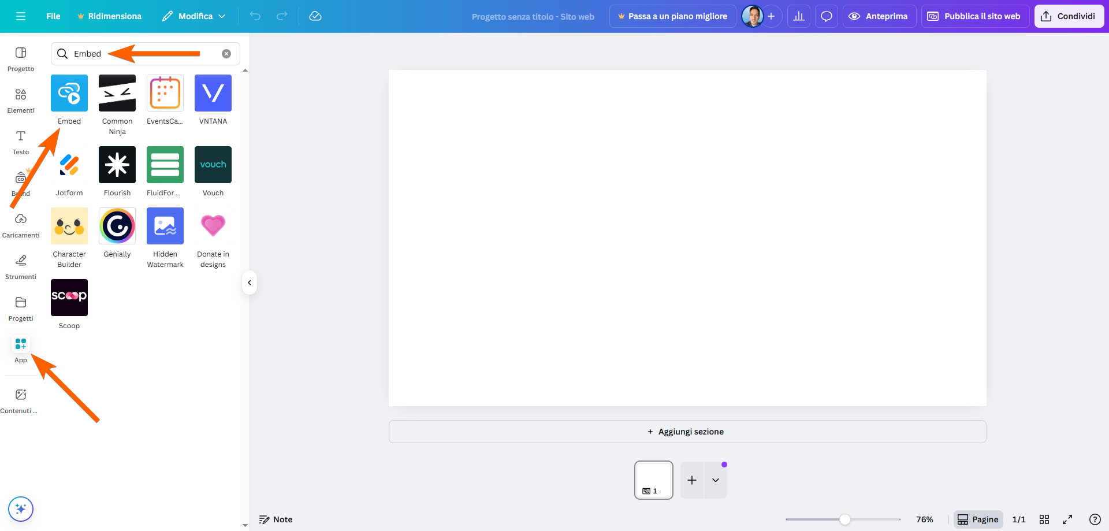Open the Progetti folder tab

click(x=21, y=309)
